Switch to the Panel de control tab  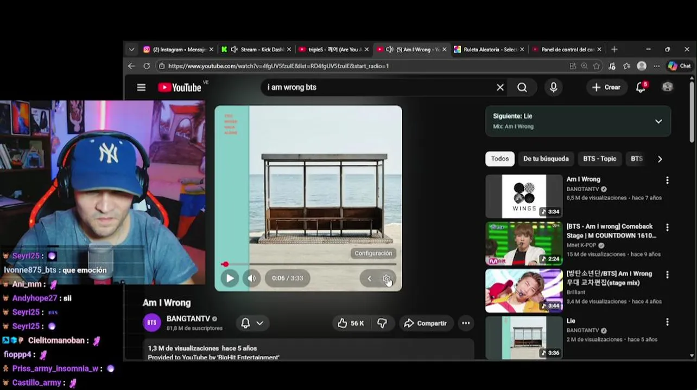click(567, 49)
